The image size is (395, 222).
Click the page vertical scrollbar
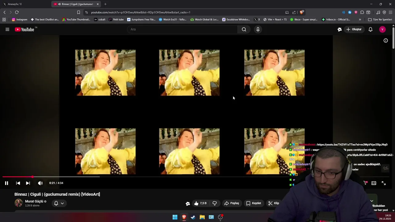pyautogui.click(x=393, y=38)
